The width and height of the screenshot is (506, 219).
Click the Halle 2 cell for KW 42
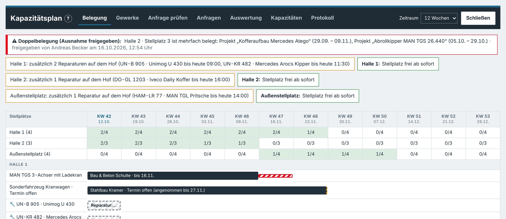click(x=104, y=143)
